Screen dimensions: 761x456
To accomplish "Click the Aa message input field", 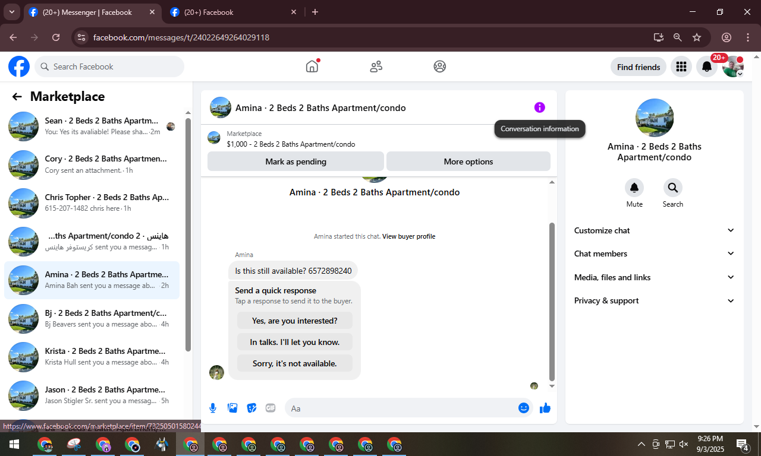I will 401,408.
